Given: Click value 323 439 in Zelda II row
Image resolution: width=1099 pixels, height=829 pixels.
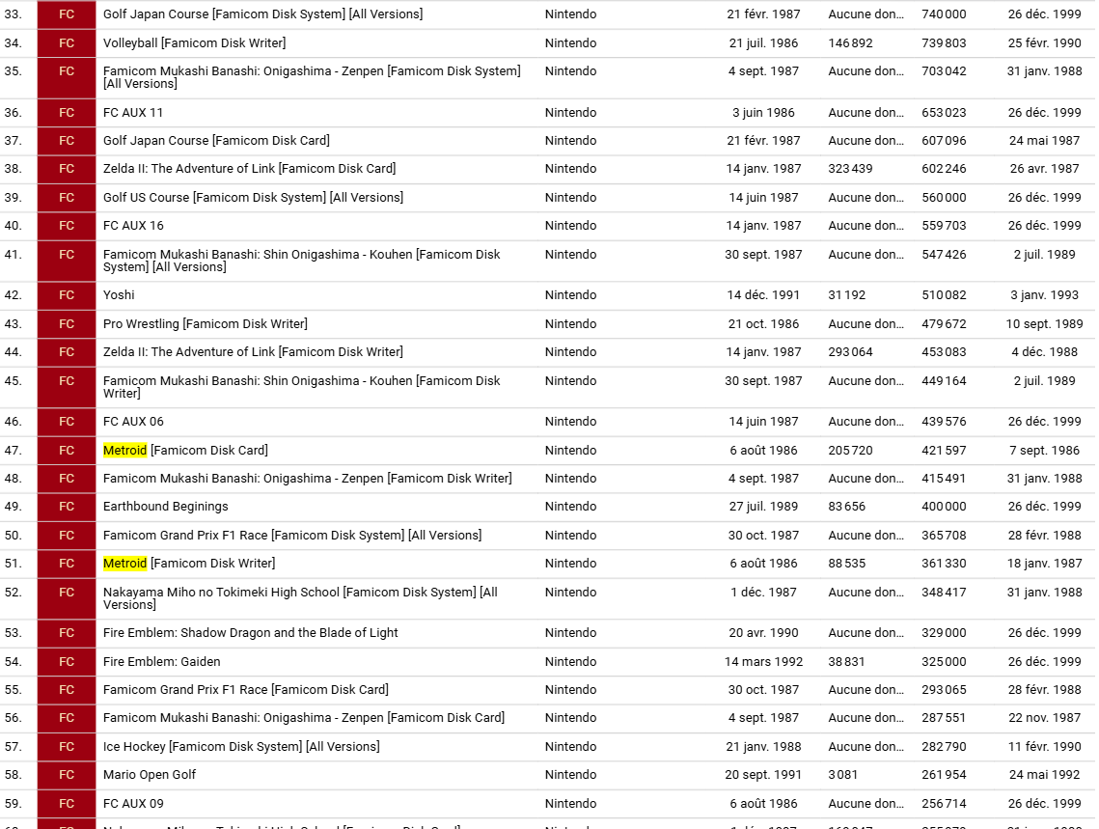Looking at the screenshot, I should tap(850, 168).
